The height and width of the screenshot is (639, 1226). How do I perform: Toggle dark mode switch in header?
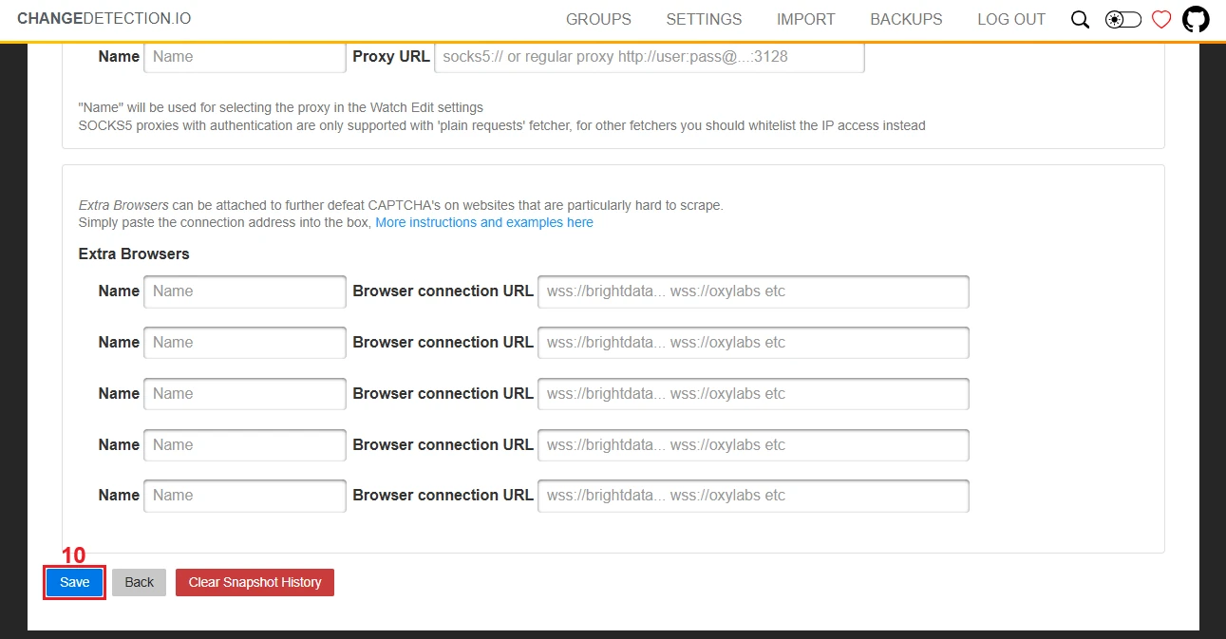click(1122, 20)
